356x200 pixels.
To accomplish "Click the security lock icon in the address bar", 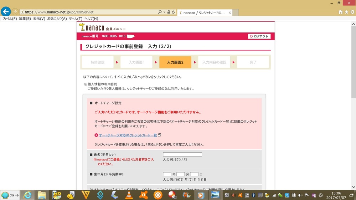I will (169, 12).
